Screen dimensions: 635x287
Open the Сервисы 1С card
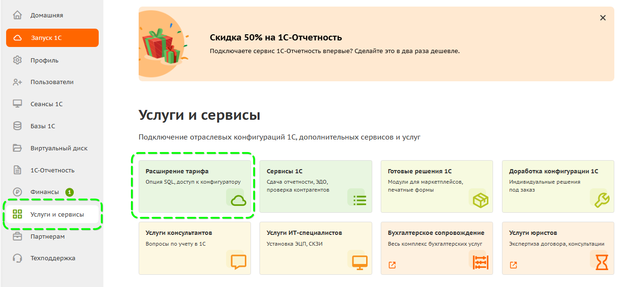coord(316,186)
